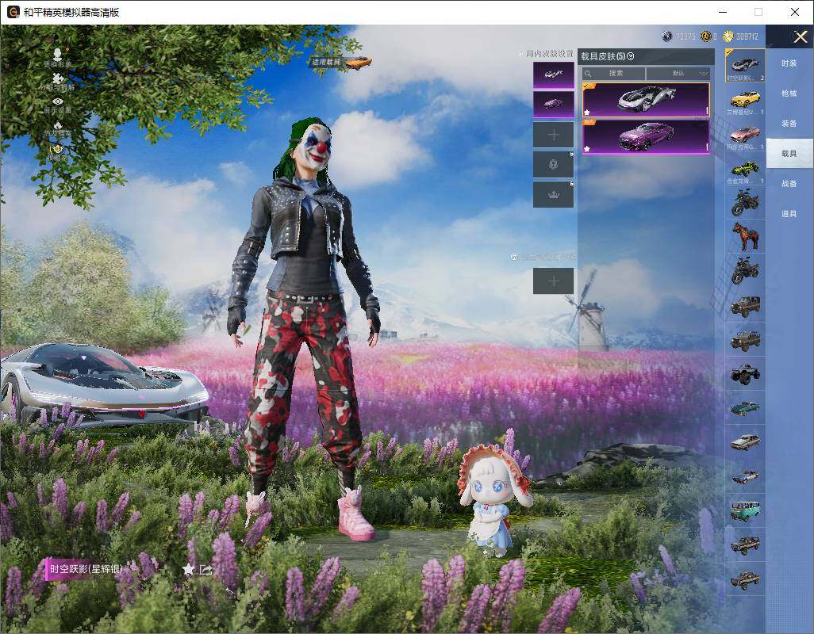The width and height of the screenshot is (814, 634).
Task: Choose the teal minibus vehicle
Action: [745, 510]
